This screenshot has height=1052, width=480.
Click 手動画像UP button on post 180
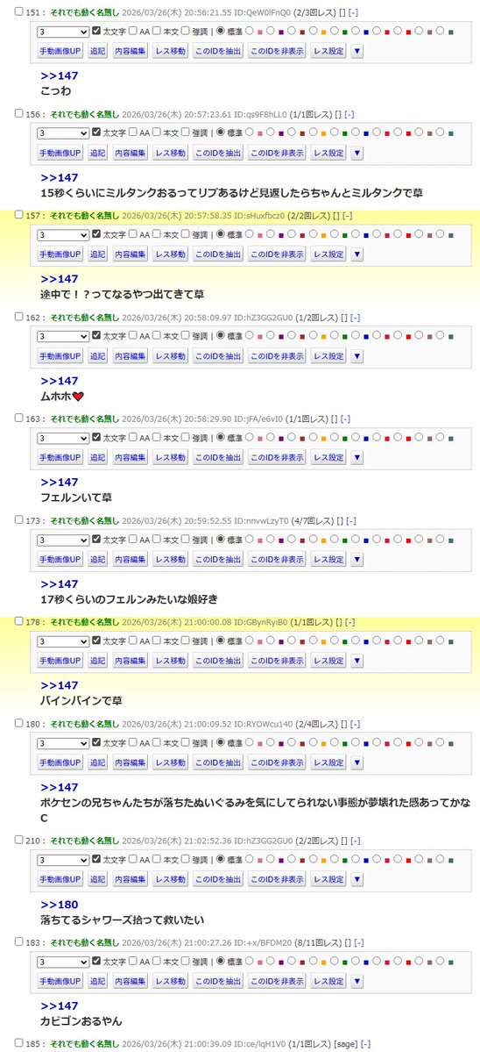(x=60, y=762)
